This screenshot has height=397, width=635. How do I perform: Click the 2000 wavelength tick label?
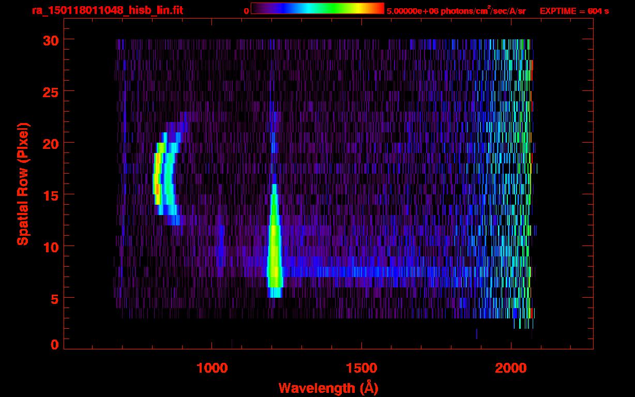point(511,368)
